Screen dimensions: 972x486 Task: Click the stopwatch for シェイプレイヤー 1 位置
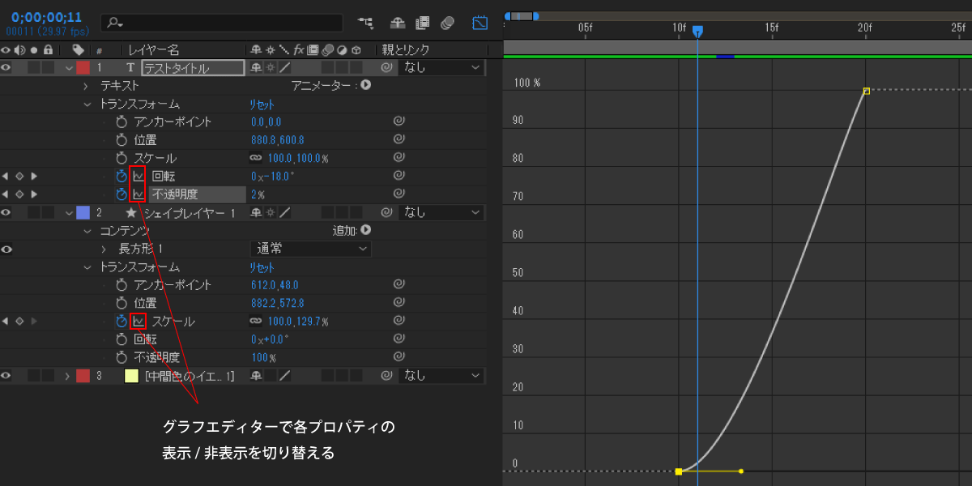(x=122, y=303)
